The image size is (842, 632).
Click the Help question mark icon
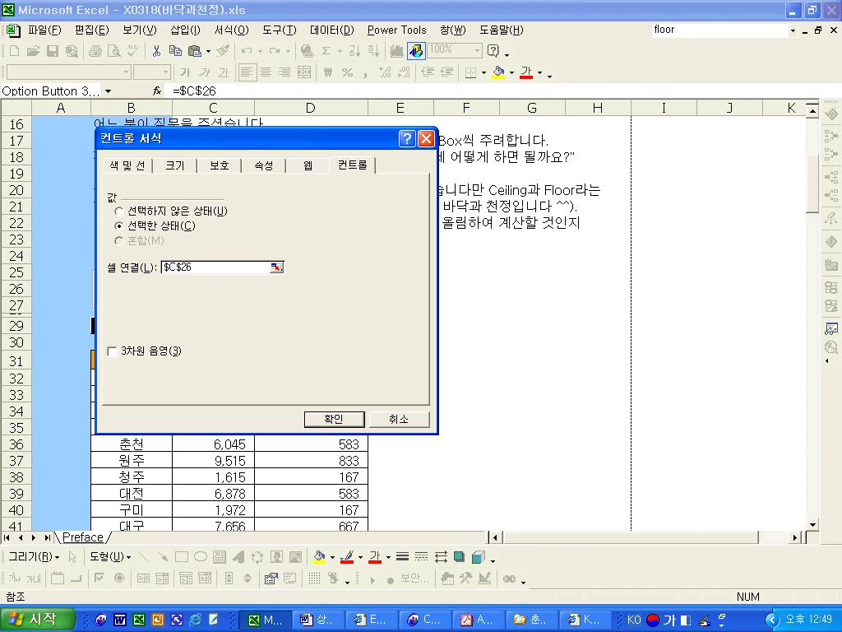493,51
